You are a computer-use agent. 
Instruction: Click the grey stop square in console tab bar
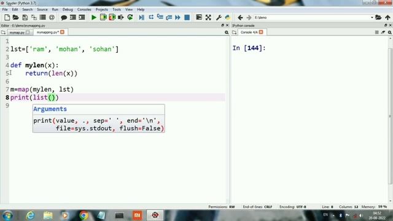pyautogui.click(x=376, y=33)
